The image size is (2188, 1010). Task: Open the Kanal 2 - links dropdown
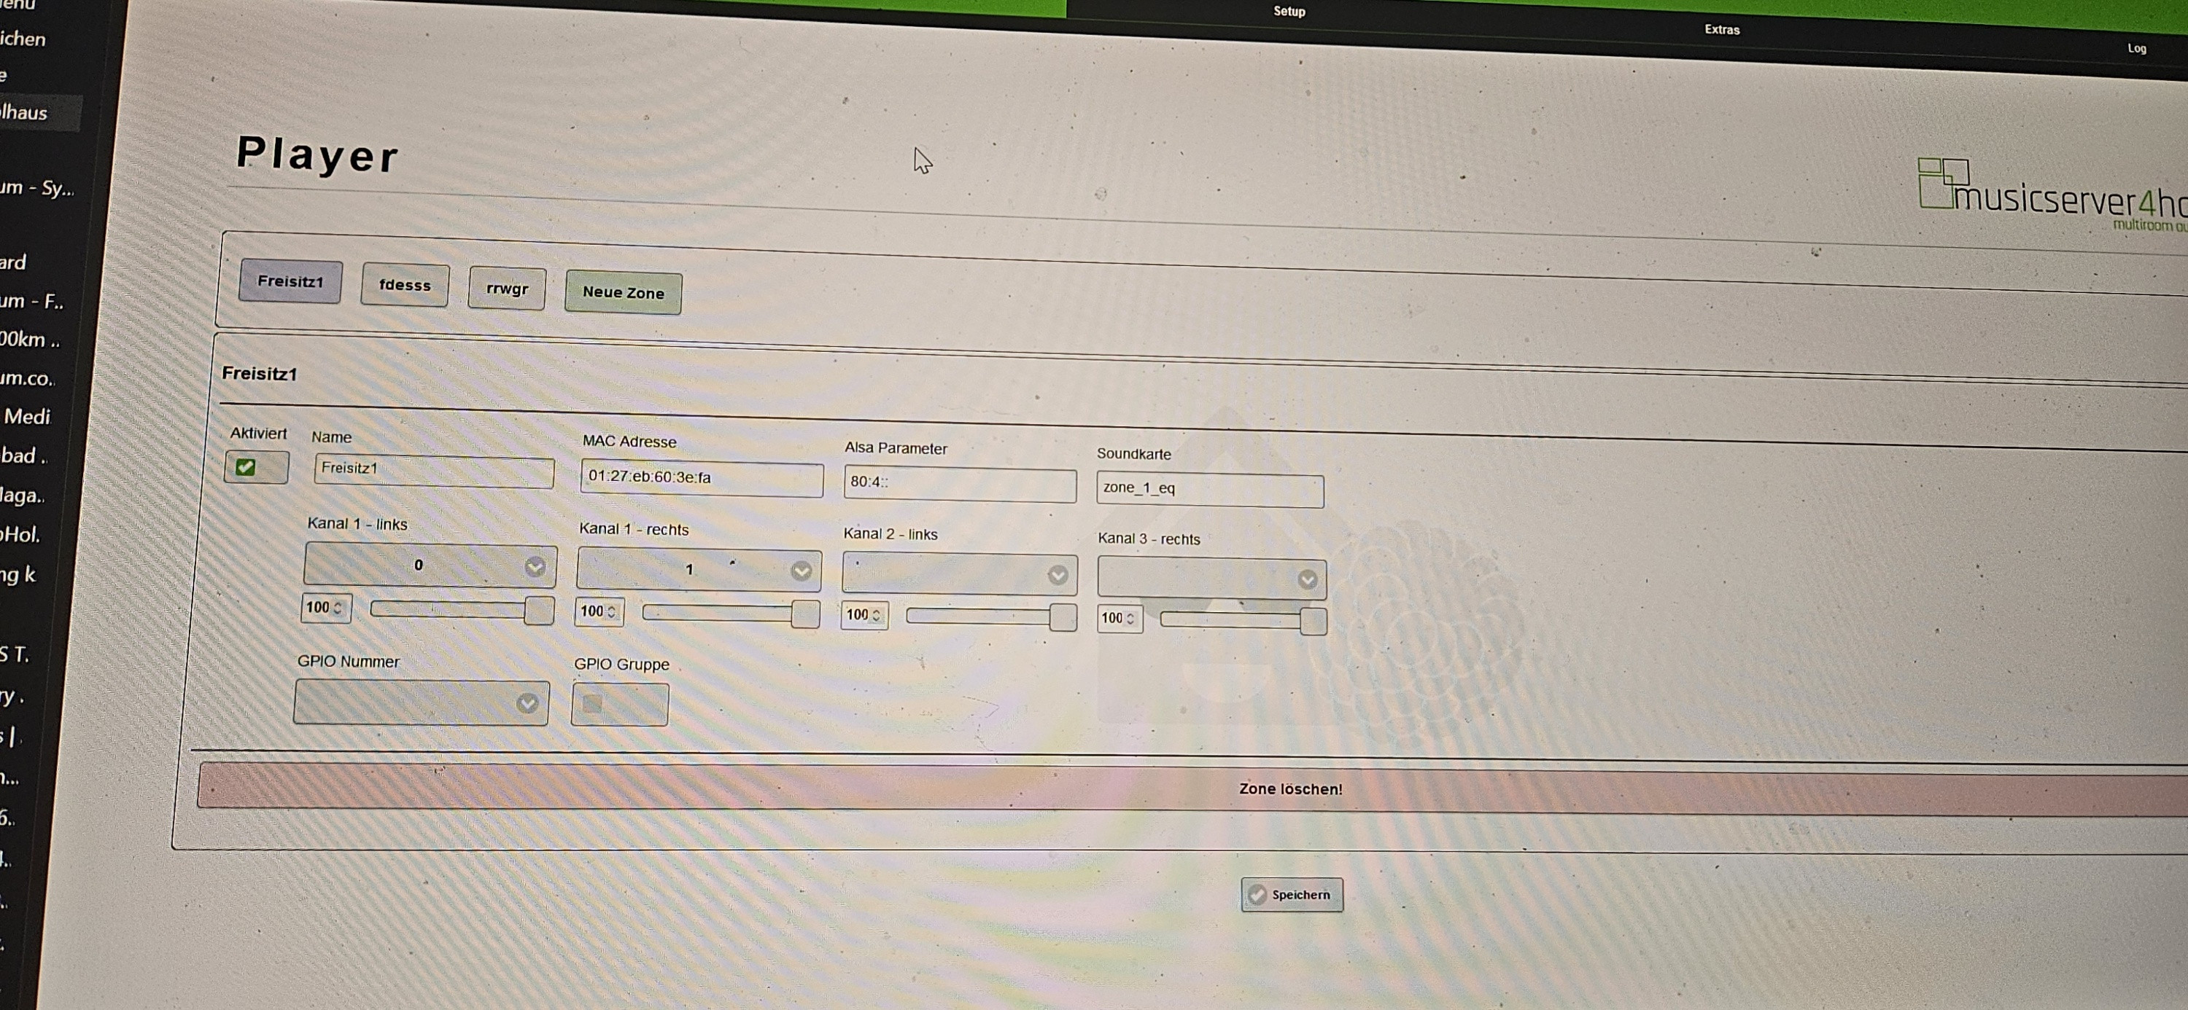(959, 575)
